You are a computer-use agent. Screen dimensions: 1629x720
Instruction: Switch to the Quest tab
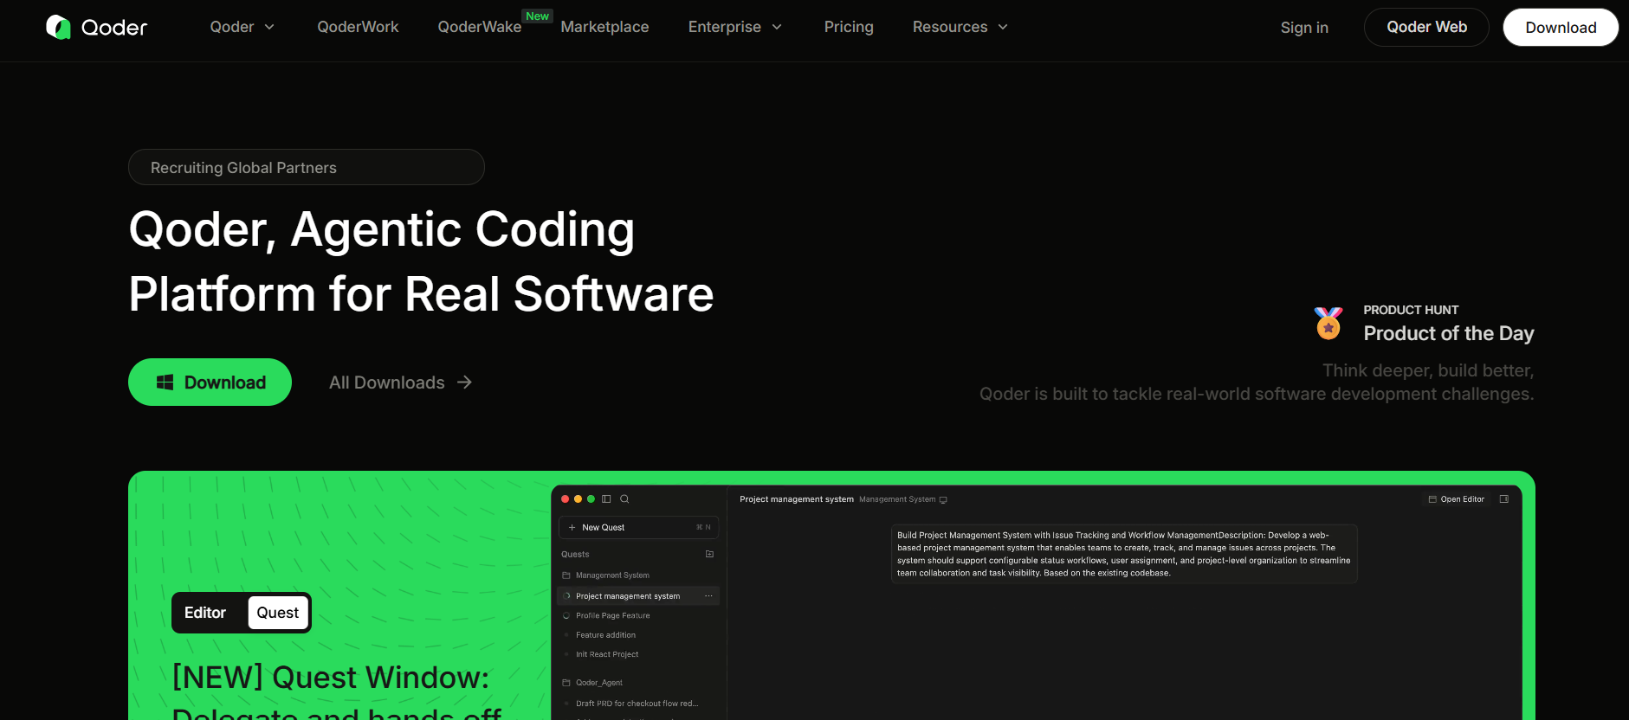coord(278,613)
